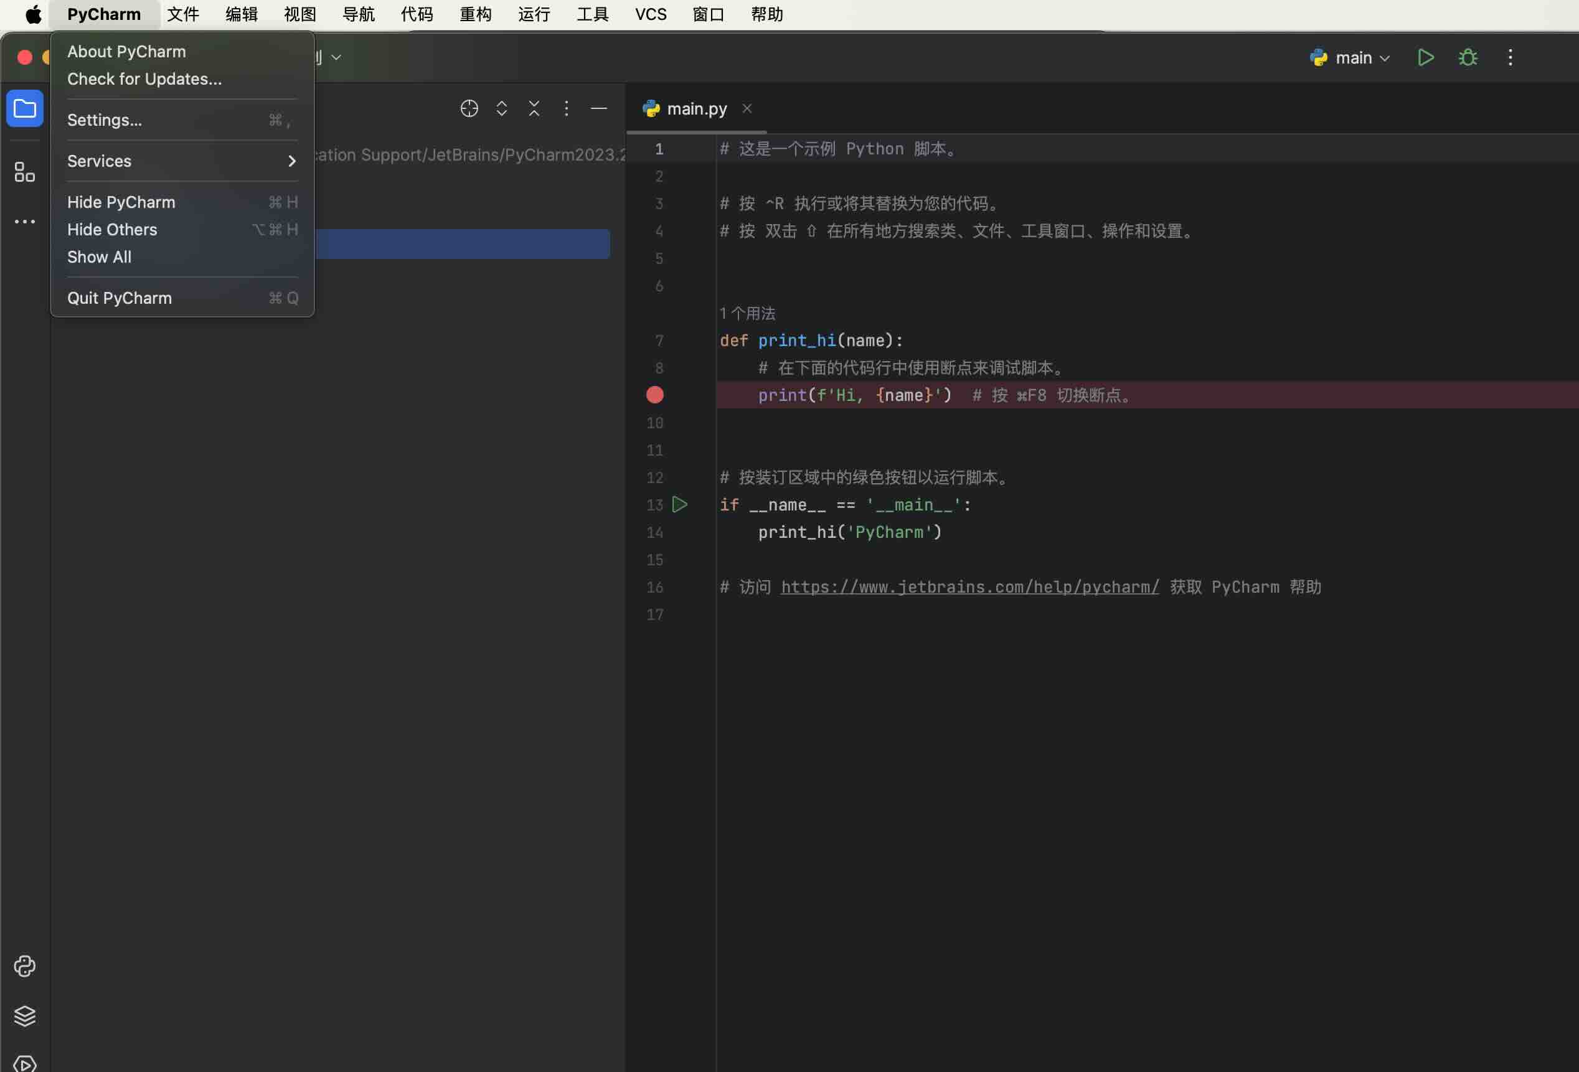
Task: Open the 重构 menu
Action: tap(476, 14)
